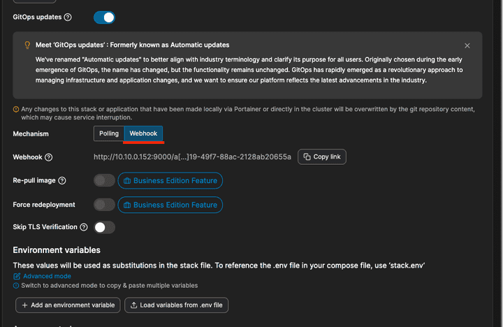The width and height of the screenshot is (503, 327).
Task: Enable the Skip TLS Verification toggle
Action: click(104, 227)
